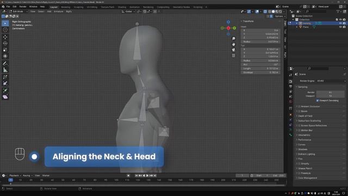Image resolution: width=348 pixels, height=196 pixels.
Task: Hide the Plane object with eye icon
Action: [x=340, y=27]
